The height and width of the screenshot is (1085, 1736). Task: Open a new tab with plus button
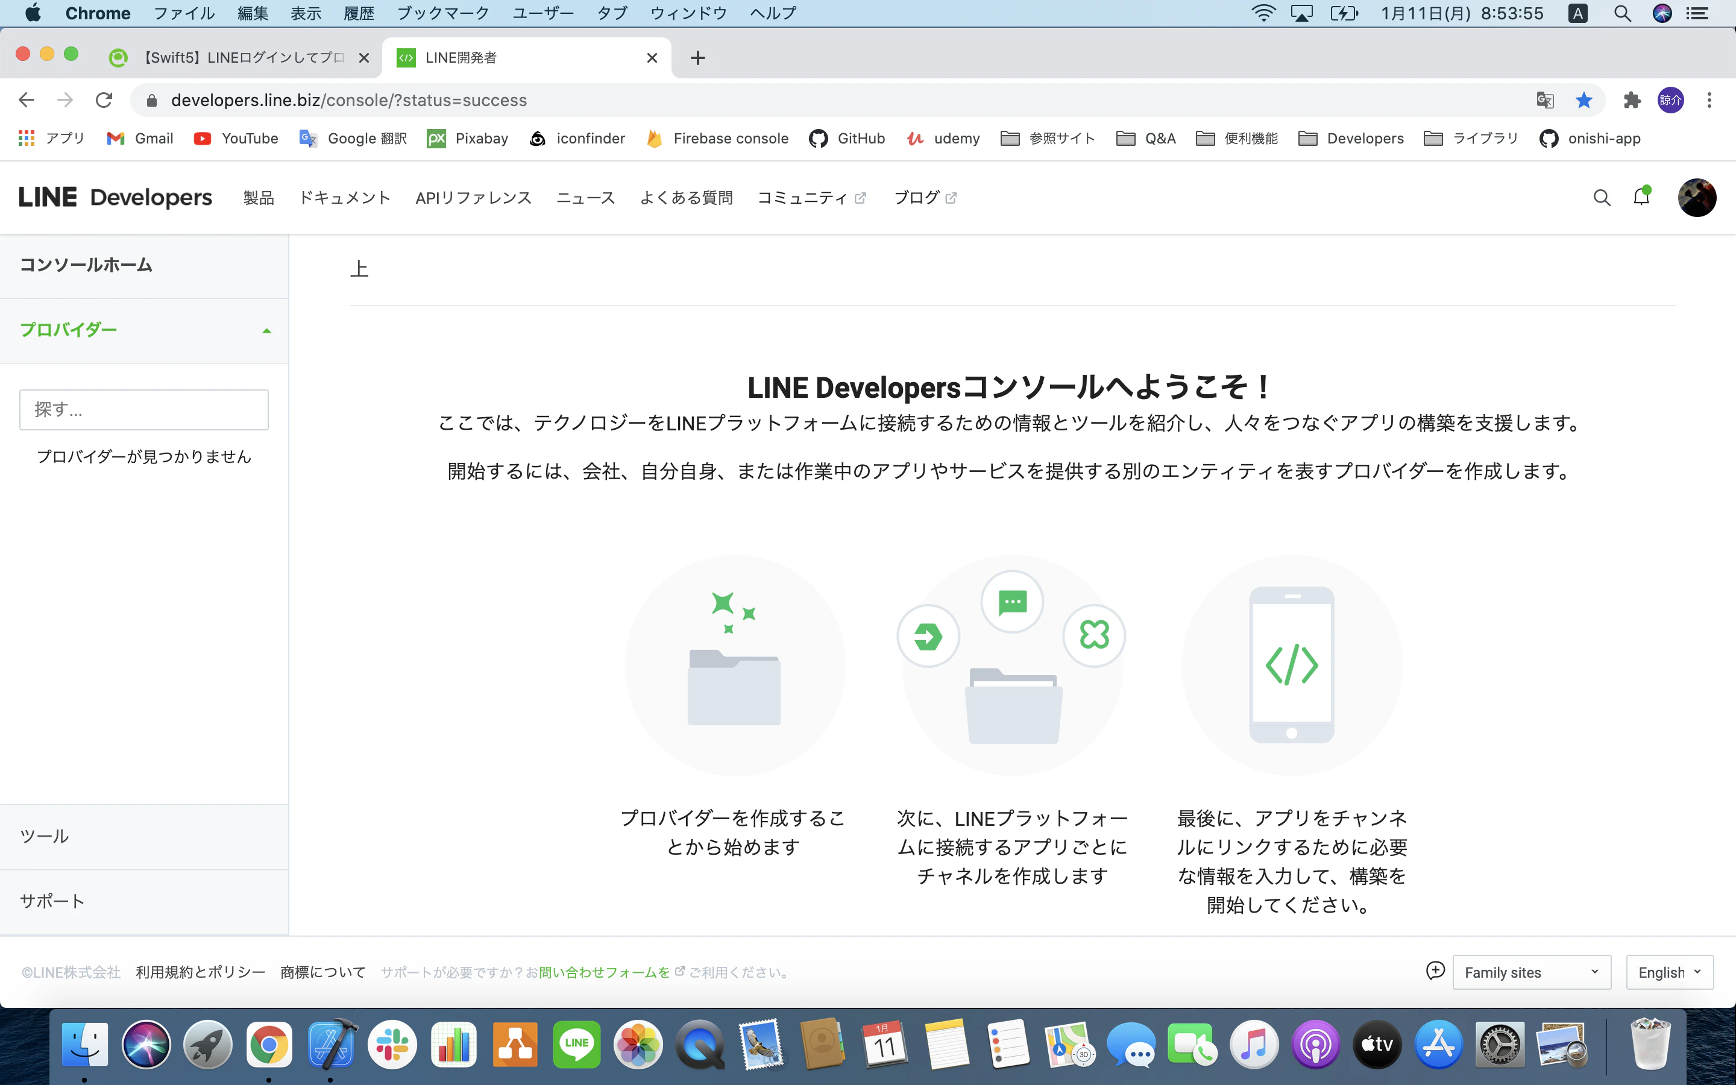(698, 58)
